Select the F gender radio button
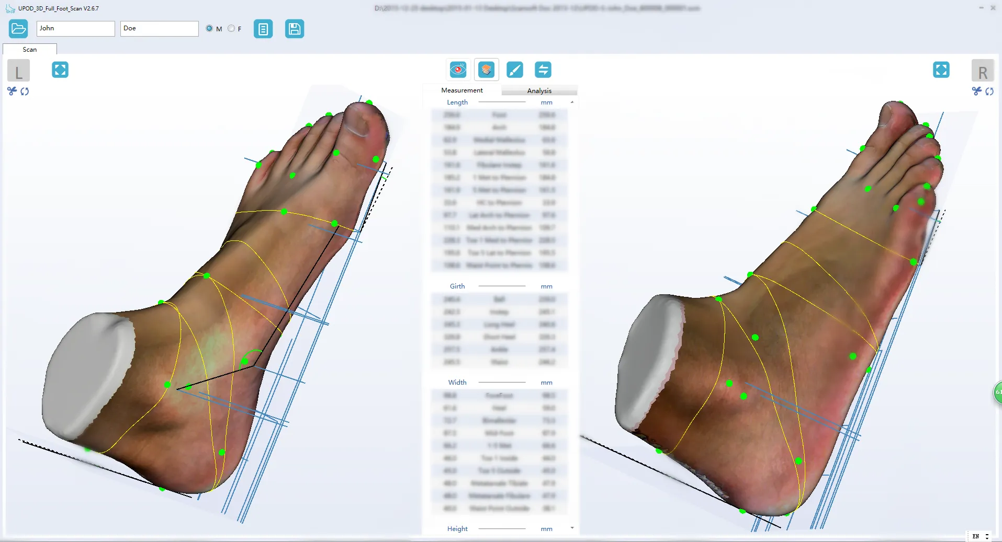The height and width of the screenshot is (542, 1002). (x=231, y=29)
